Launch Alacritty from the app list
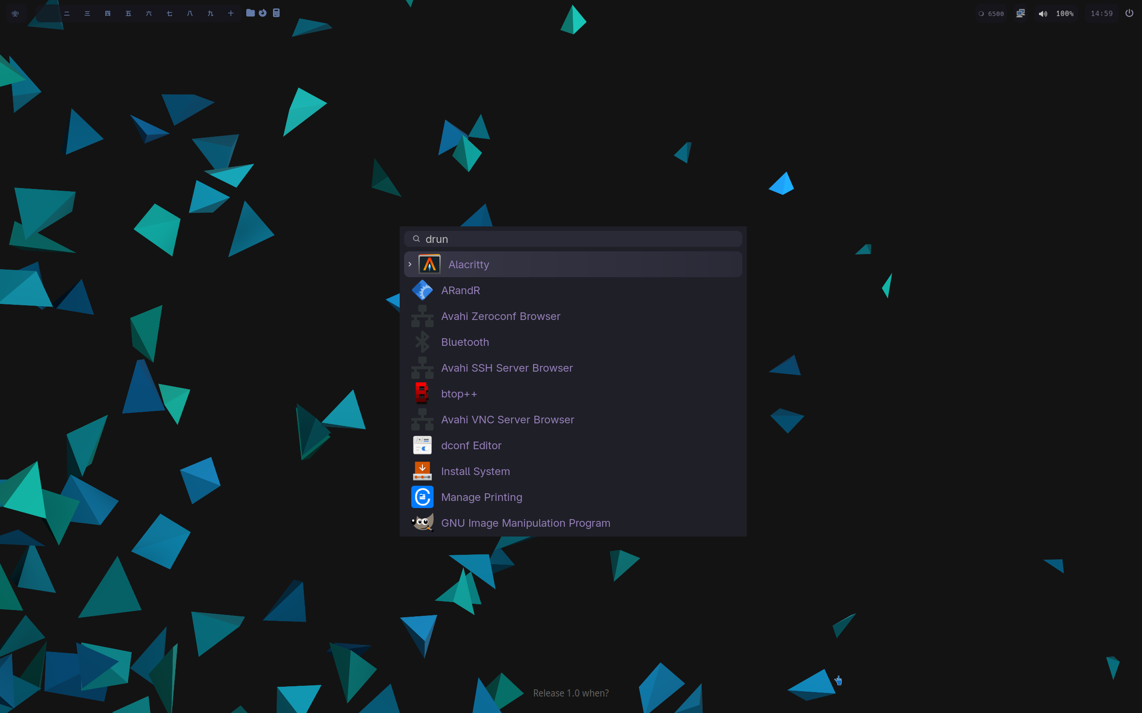Screen dimensions: 1142x713 573,265
